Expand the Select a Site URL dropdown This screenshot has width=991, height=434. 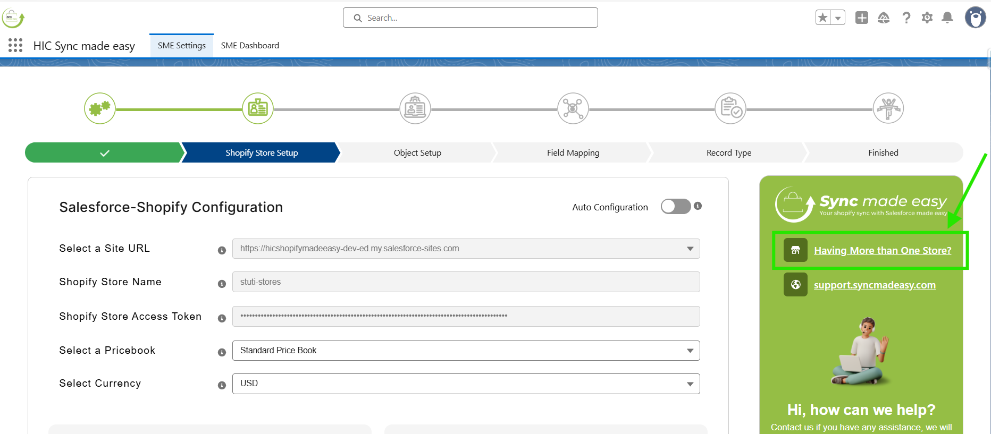point(466,249)
